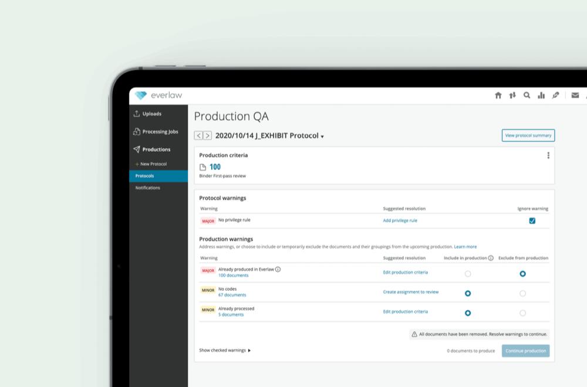Open the 67 documents link
Screen dimensions: 587x387
pyautogui.click(x=232, y=295)
